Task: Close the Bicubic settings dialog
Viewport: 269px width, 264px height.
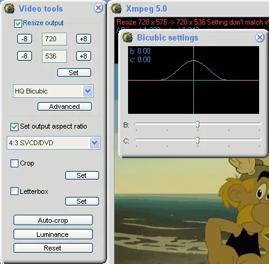Action: [260, 38]
